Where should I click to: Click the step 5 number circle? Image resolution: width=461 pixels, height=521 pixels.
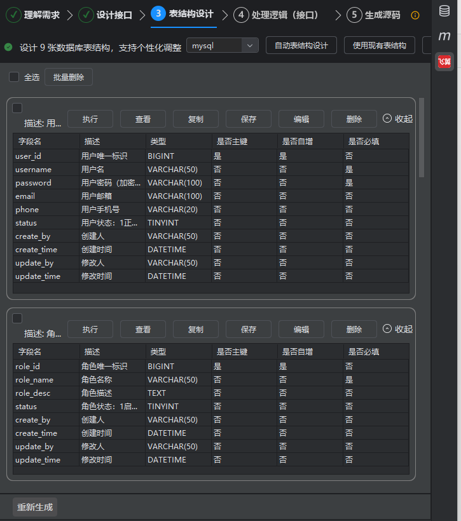[x=354, y=15]
